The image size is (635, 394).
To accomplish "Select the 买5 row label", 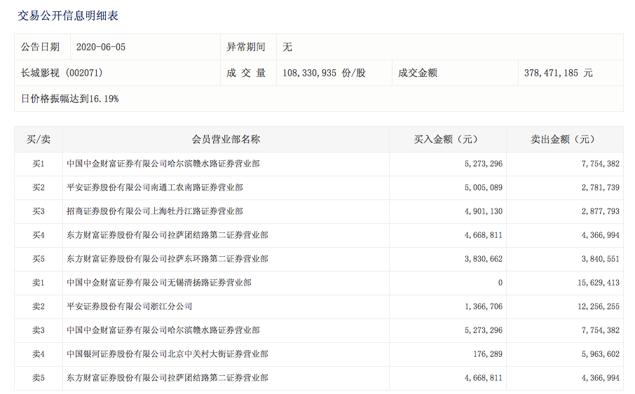I will coord(39,259).
